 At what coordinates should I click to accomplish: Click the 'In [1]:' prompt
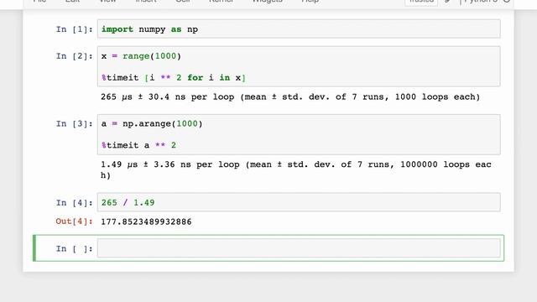75,29
